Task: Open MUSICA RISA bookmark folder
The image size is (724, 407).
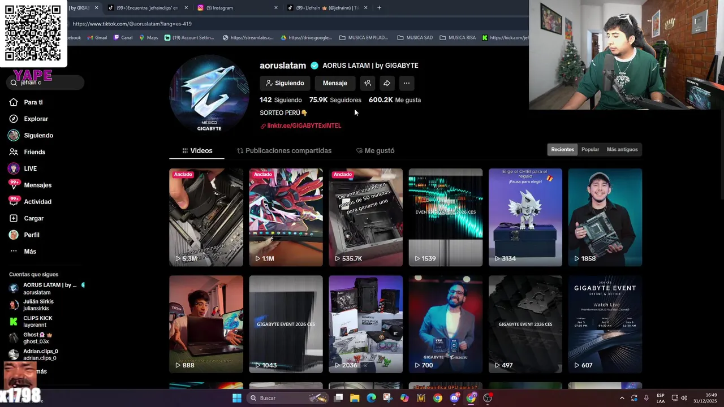Action: (458, 38)
